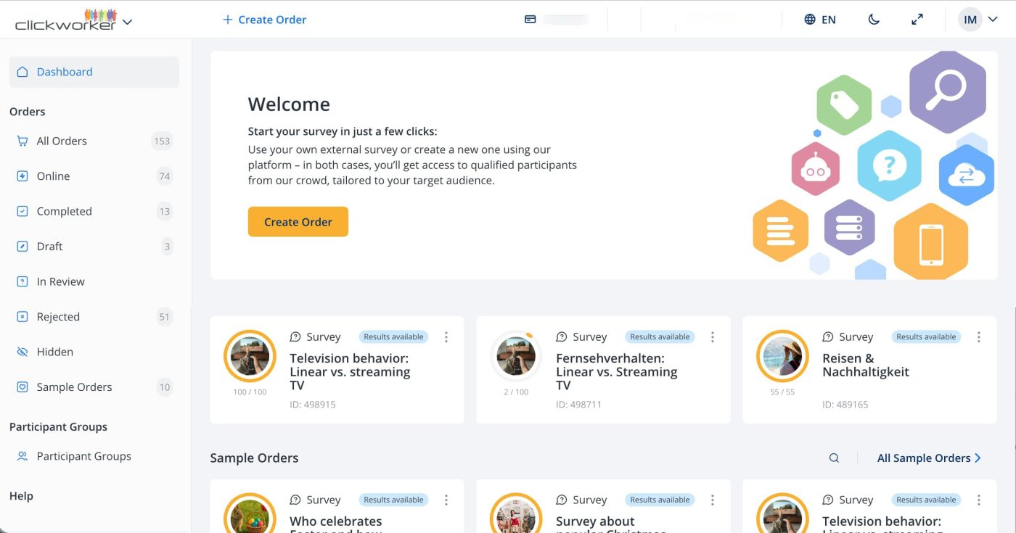Viewport: 1016px width, 533px height.
Task: Click the In Review question icon
Action: (x=22, y=282)
